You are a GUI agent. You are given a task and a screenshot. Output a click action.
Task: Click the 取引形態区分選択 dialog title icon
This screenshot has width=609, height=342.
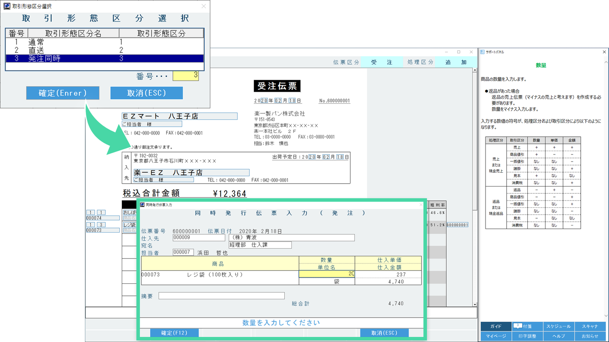click(x=7, y=6)
